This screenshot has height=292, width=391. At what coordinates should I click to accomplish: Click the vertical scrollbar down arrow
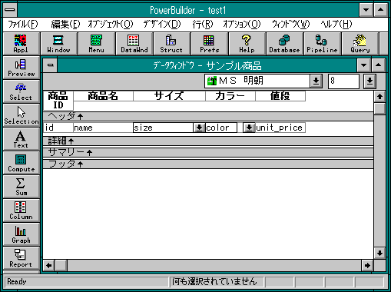tap(379, 254)
